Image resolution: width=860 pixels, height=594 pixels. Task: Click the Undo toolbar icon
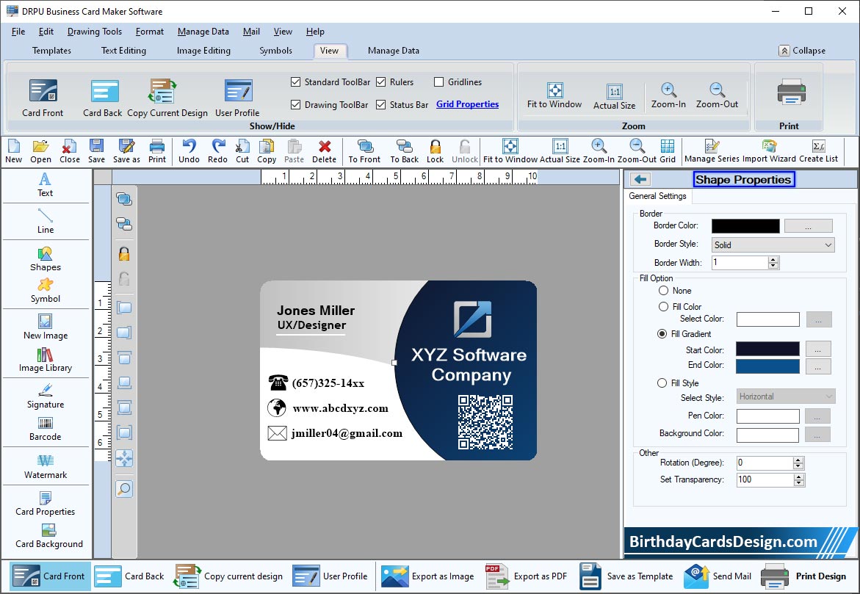[189, 151]
